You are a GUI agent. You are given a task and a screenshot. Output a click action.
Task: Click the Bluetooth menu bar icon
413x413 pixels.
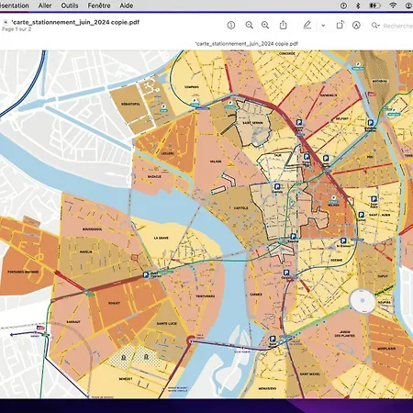point(358,6)
